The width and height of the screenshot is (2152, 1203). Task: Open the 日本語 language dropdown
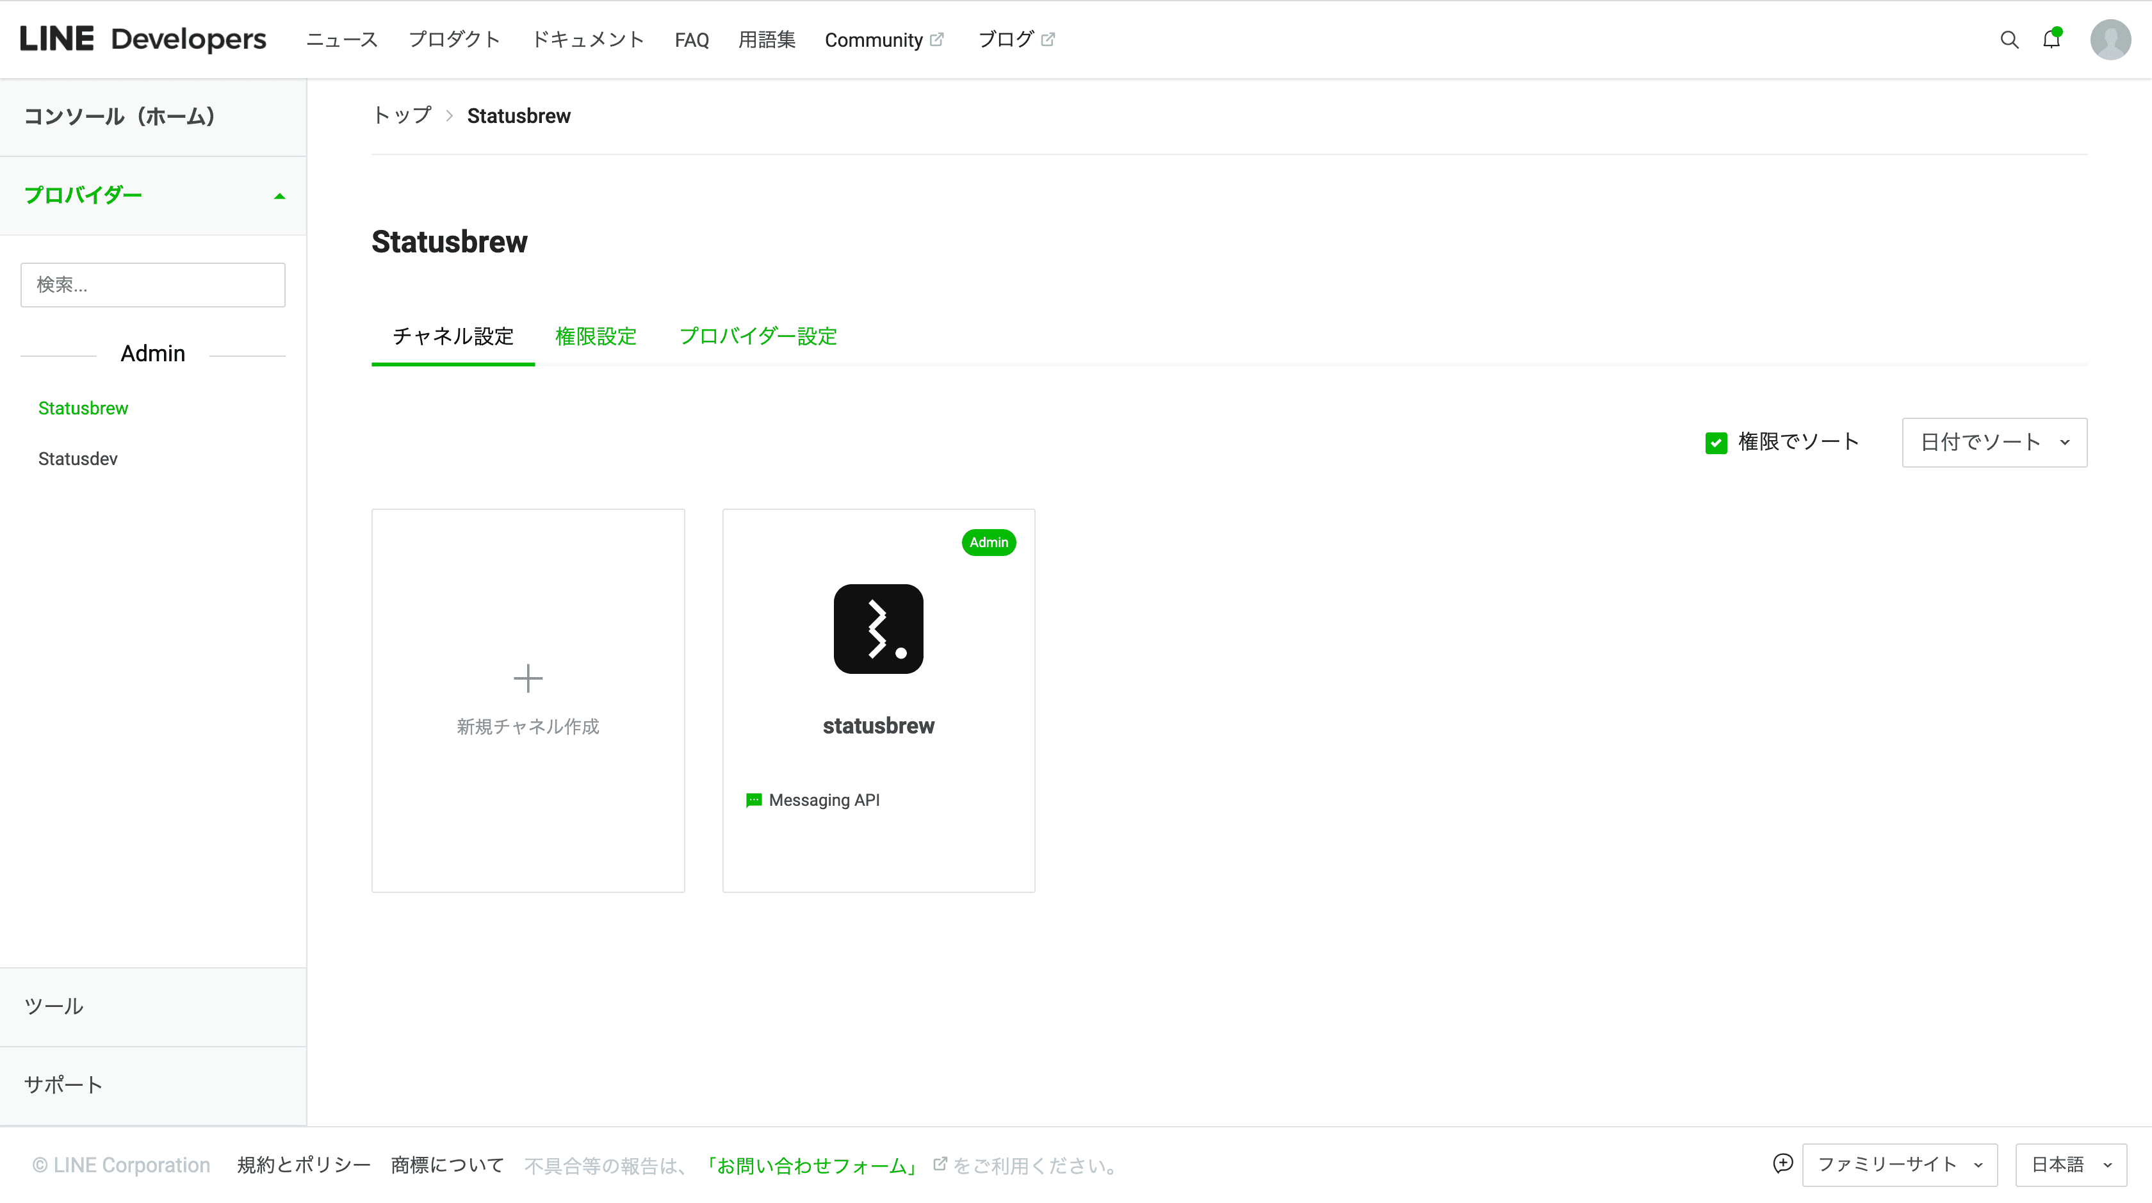pyautogui.click(x=2070, y=1165)
